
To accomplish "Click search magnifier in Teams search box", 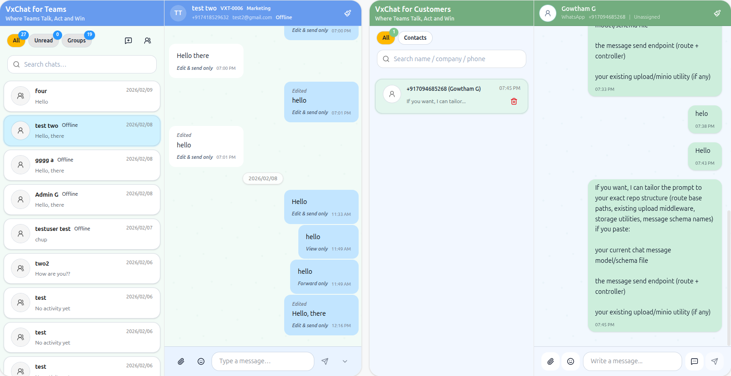I will 16,64.
